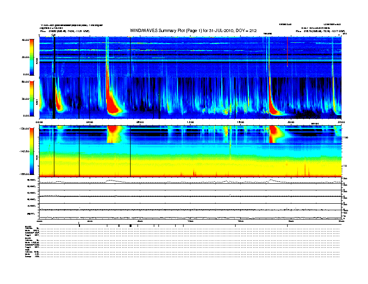Image resolution: width=368 pixels, height=284 pixels.
Task: Click the 100 tick label right of TNR panel
Action: pos(346,137)
